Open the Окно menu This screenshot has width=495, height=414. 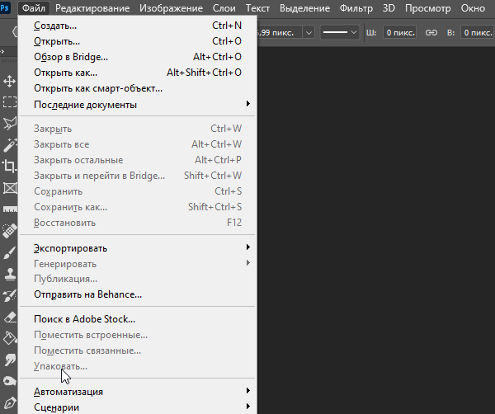click(x=473, y=8)
